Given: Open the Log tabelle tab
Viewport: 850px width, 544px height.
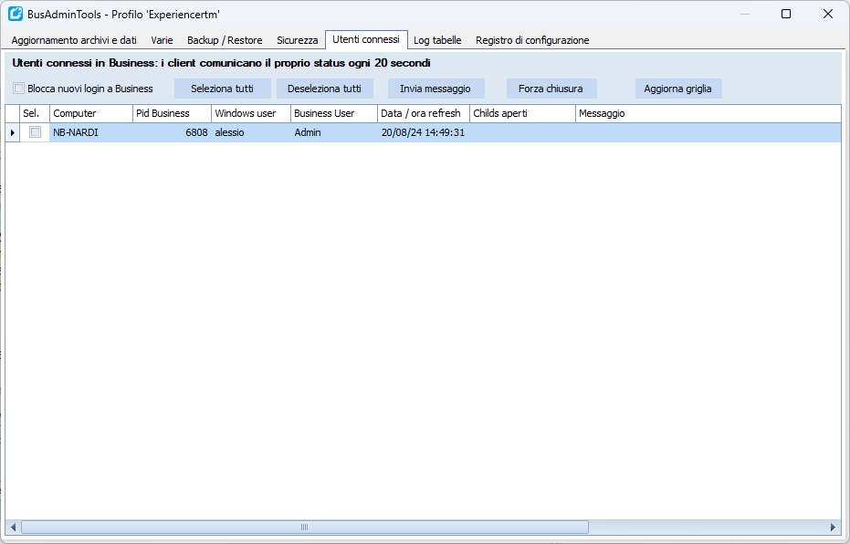Looking at the screenshot, I should point(437,40).
